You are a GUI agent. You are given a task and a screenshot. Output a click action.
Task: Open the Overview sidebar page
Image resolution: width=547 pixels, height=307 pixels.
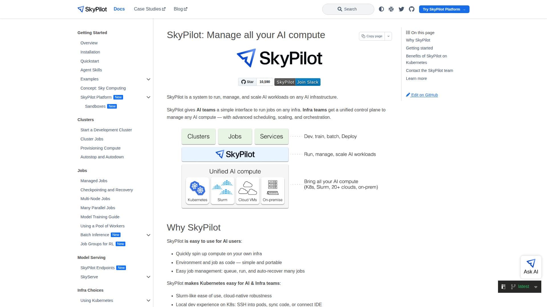(89, 43)
